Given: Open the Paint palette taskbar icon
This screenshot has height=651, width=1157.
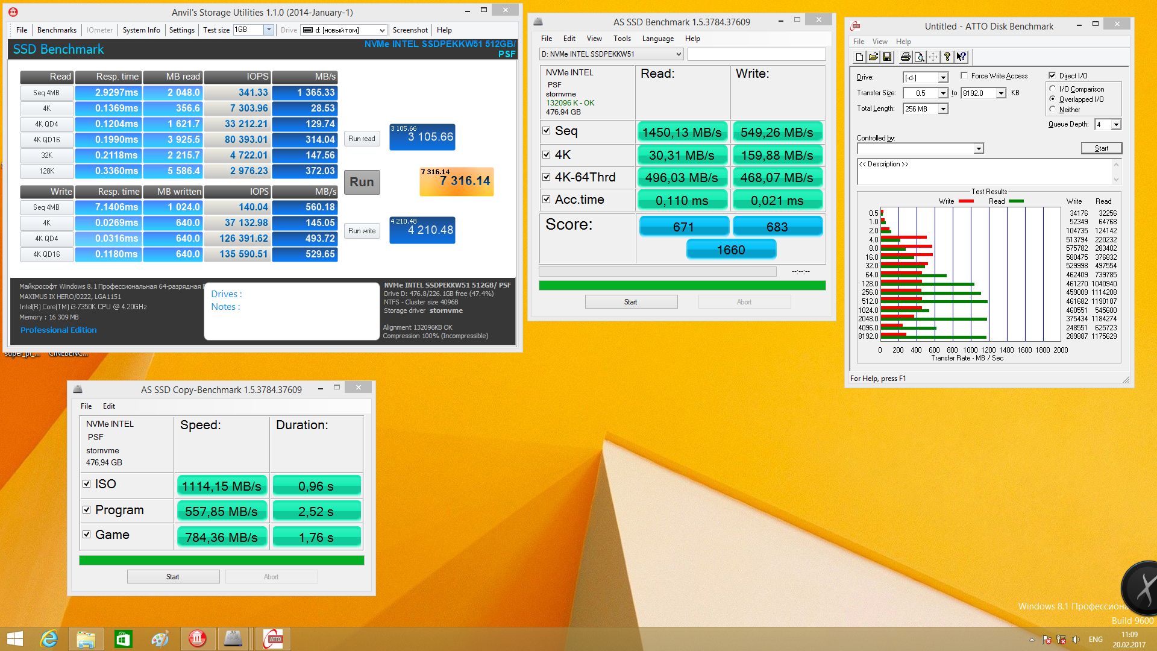Looking at the screenshot, I should coord(160,639).
